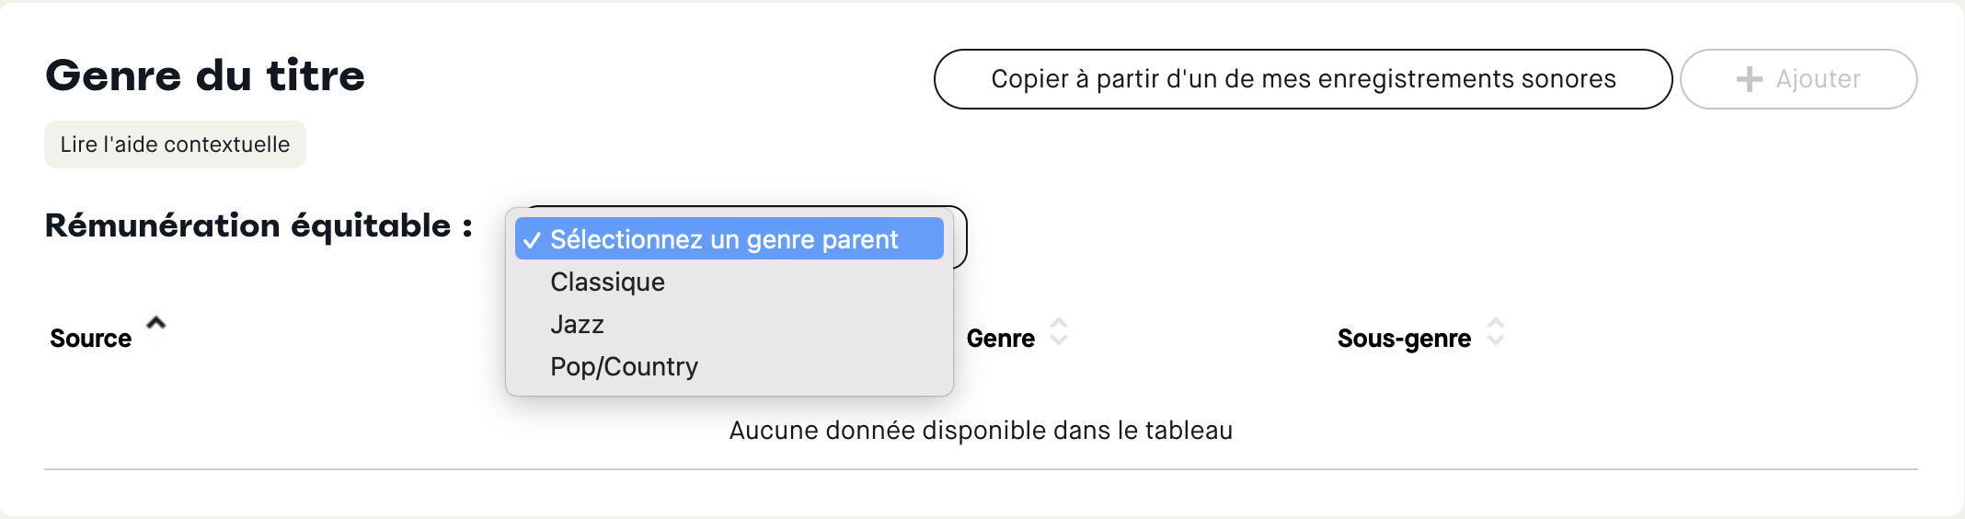The height and width of the screenshot is (519, 1965).
Task: Click the Genre column sort arrows
Action: (1059, 331)
